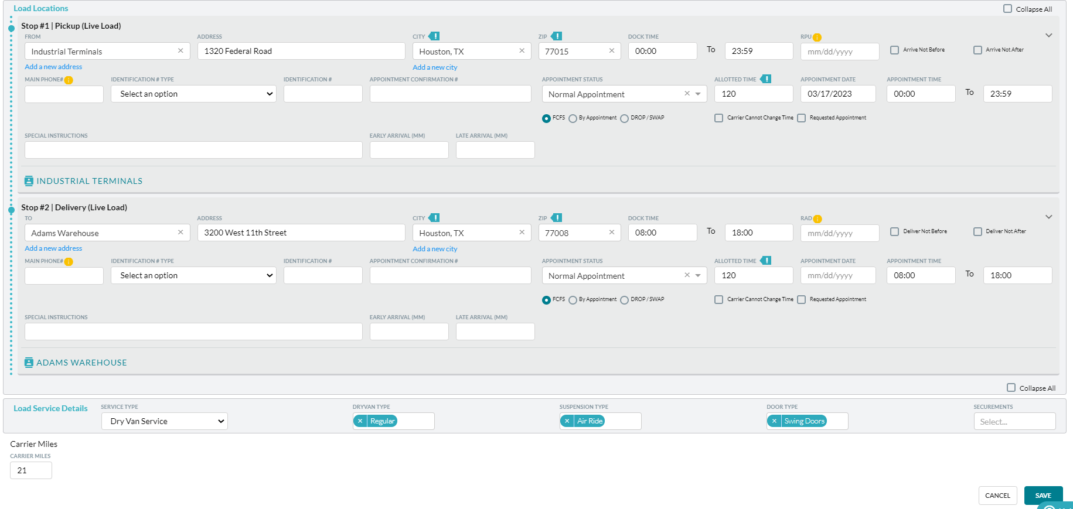1073x509 pixels.
Task: Check Deliver Not After checkbox
Action: (977, 232)
